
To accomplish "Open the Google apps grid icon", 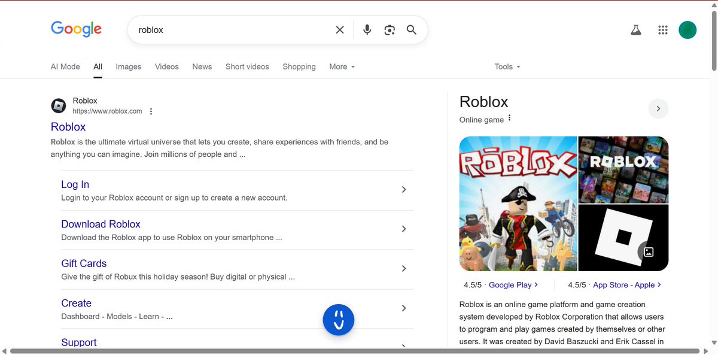I will (662, 30).
